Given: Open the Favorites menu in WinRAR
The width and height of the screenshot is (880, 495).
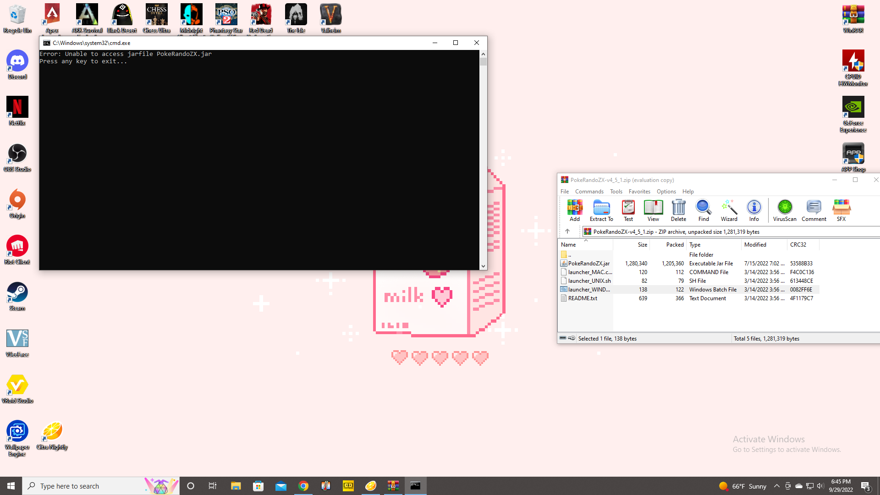Looking at the screenshot, I should 639,192.
